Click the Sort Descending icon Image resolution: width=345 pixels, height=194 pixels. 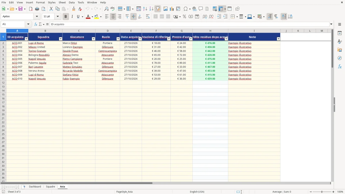coord(151,9)
